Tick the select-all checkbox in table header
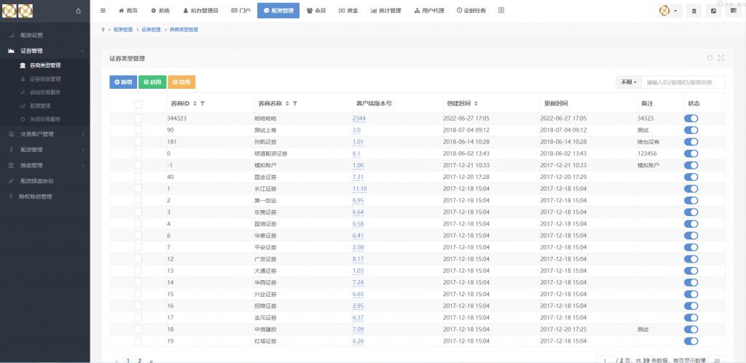The width and height of the screenshot is (746, 363). [x=138, y=103]
